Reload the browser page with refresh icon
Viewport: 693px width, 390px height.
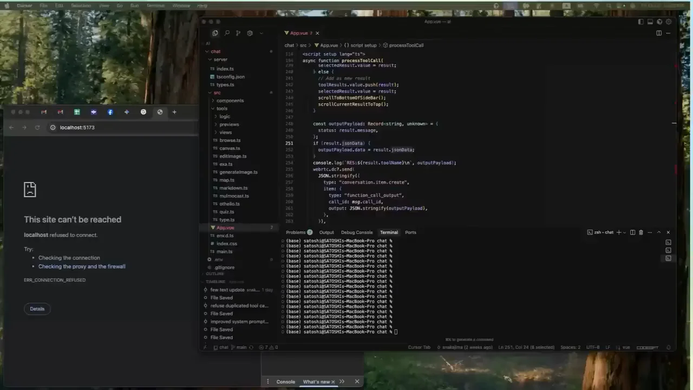click(x=37, y=127)
